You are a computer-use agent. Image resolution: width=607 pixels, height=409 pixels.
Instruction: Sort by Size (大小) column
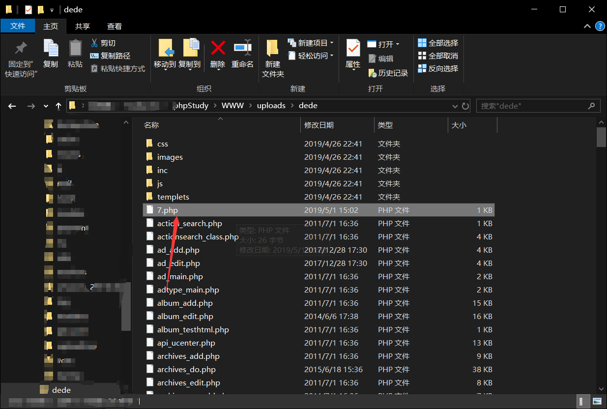click(459, 125)
